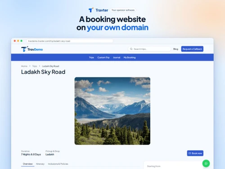Go to Home breadcrumb
225x169 pixels.
(24, 66)
